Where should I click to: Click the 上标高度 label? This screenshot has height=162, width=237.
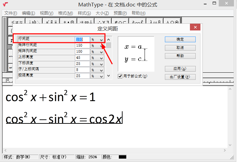pos(26,57)
